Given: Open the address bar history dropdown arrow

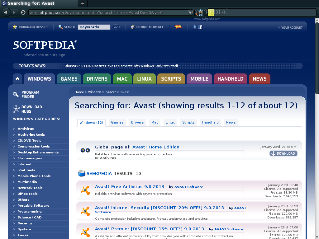Looking at the screenshot, I should [190, 12].
